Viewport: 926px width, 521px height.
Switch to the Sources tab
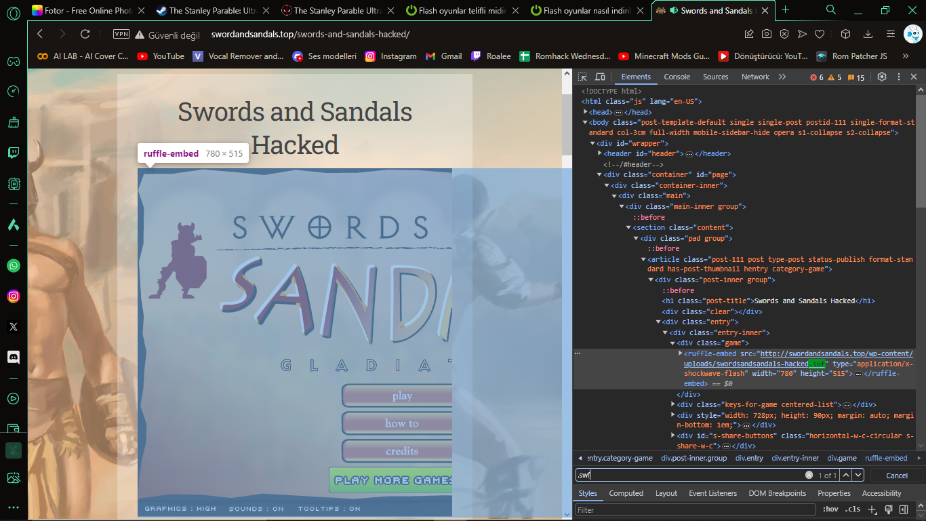coord(715,77)
